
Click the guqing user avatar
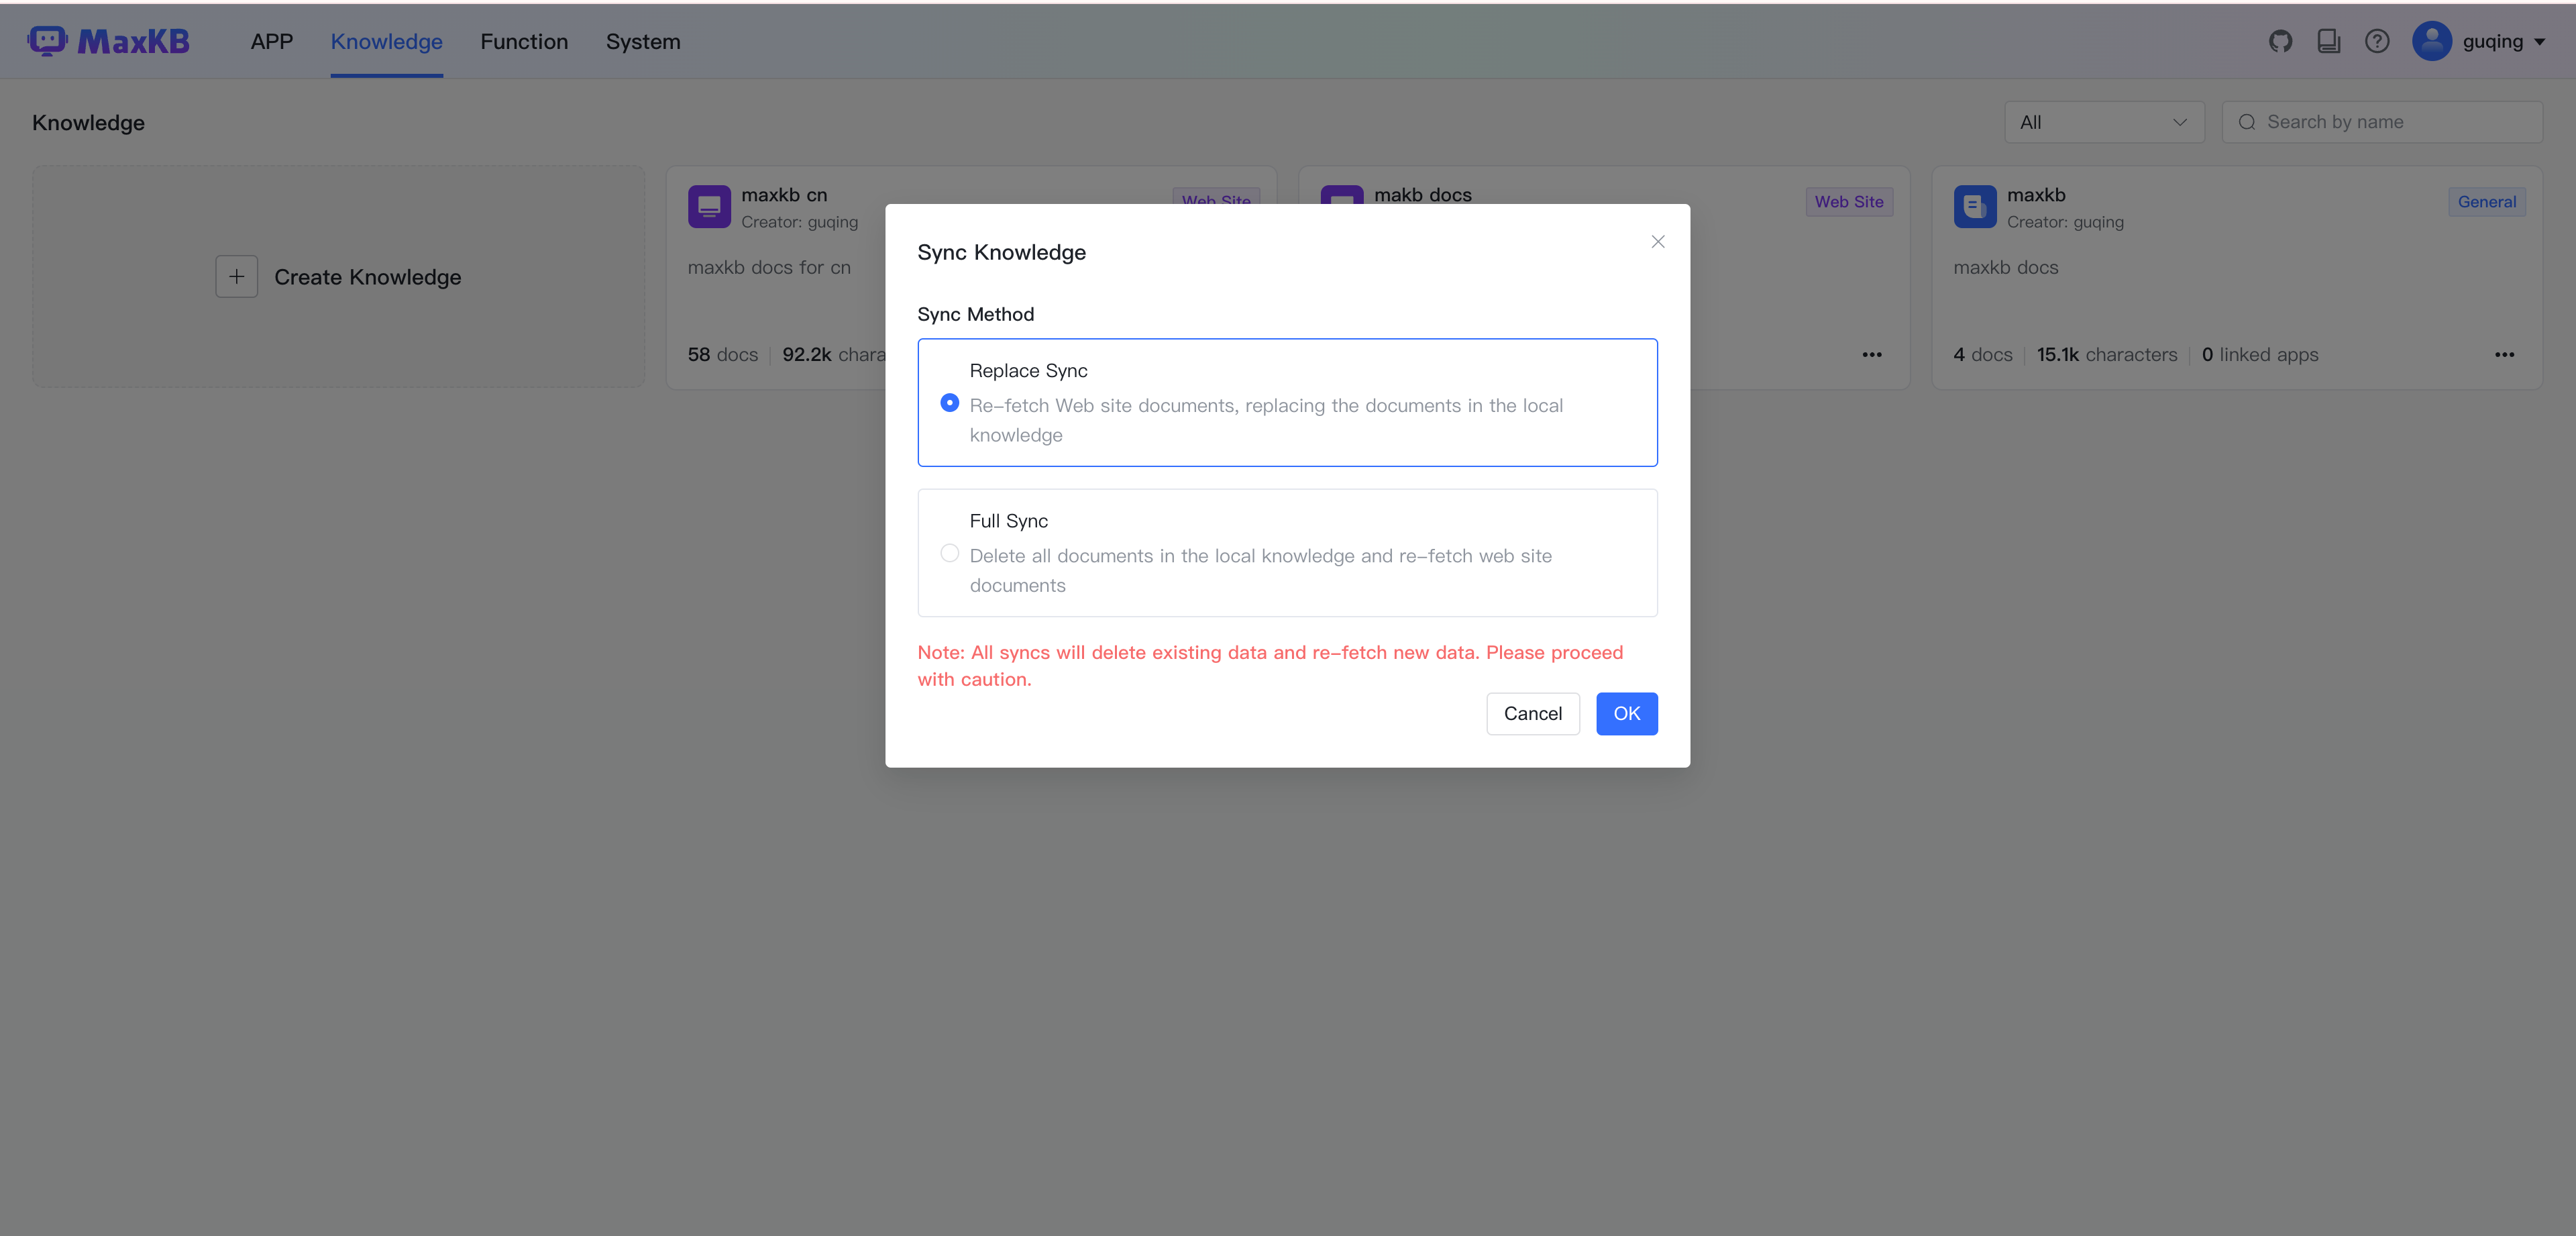pyautogui.click(x=2431, y=41)
